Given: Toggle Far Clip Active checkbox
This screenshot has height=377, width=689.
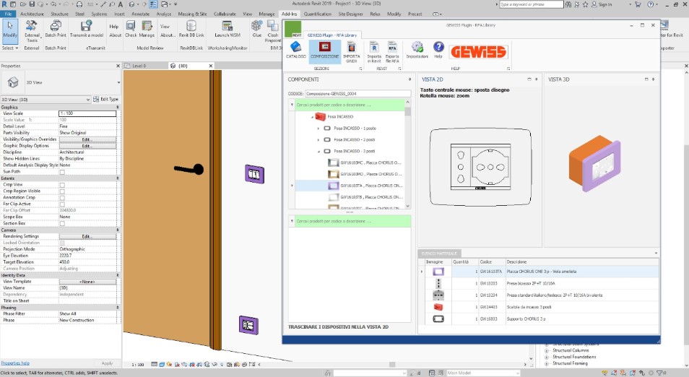Looking at the screenshot, I should pos(62,204).
